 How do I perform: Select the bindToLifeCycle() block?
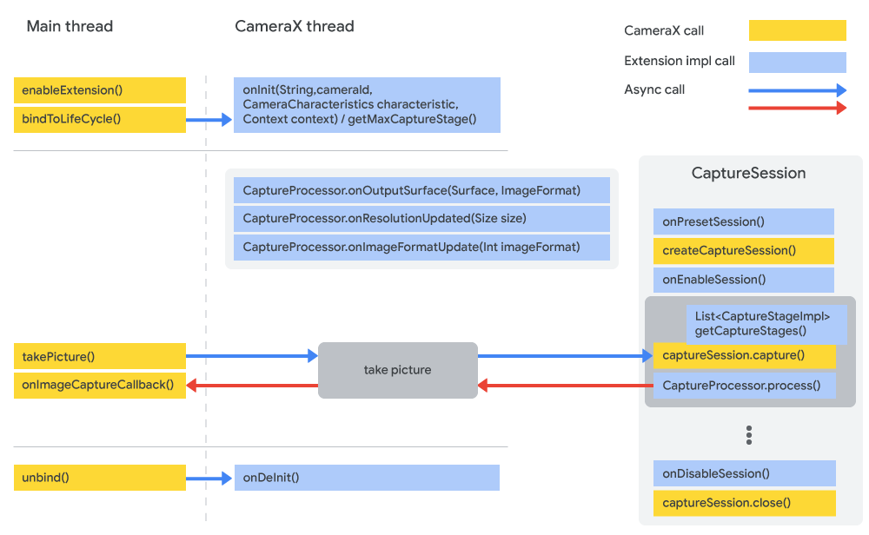coord(99,119)
